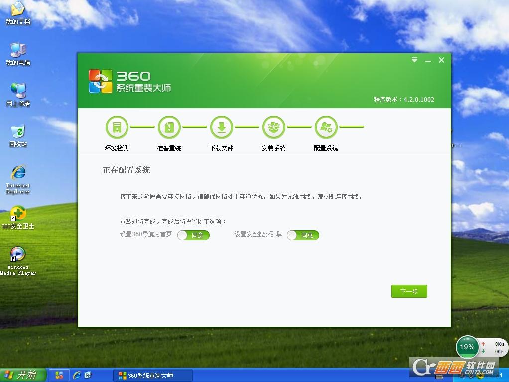This screenshot has width=509, height=382.
Task: Click the 设置安全搜索引擎 label
Action: click(258, 234)
